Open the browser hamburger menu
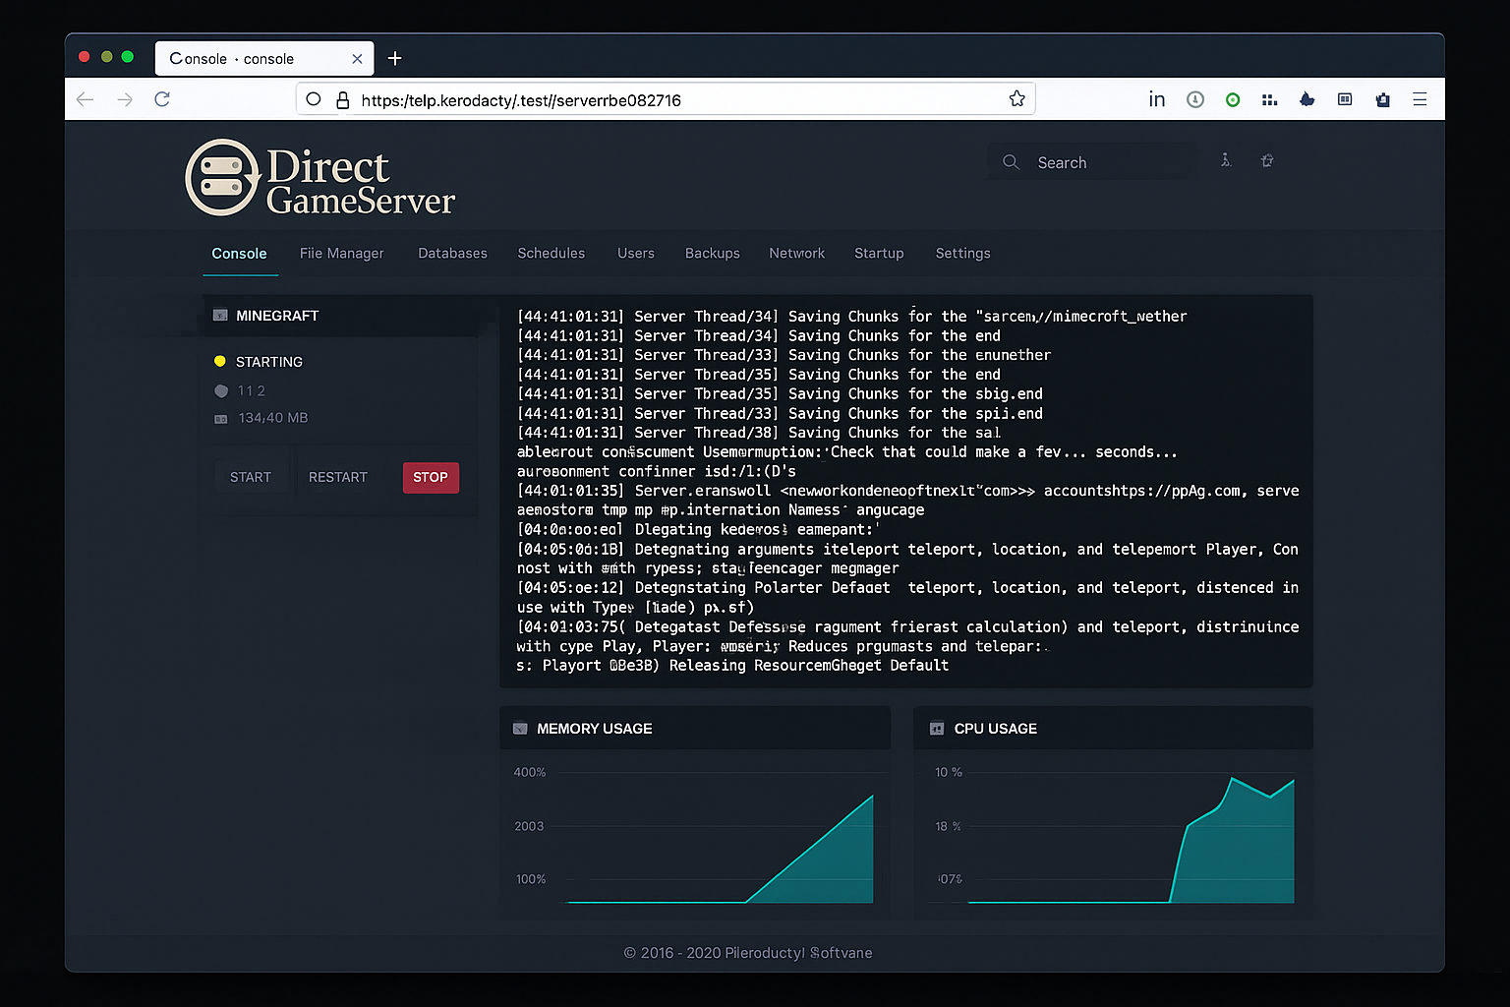 1420,99
